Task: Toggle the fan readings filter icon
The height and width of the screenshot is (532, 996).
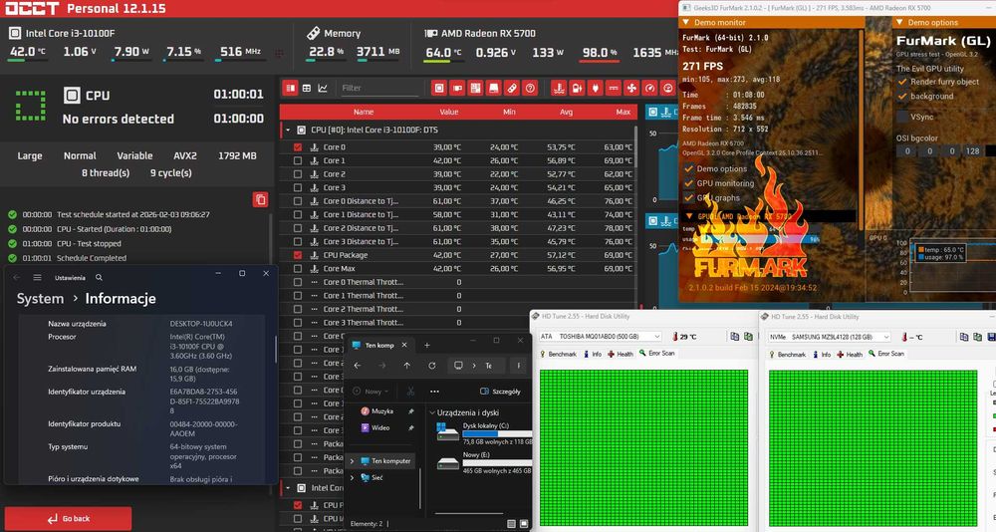Action: tap(631, 89)
